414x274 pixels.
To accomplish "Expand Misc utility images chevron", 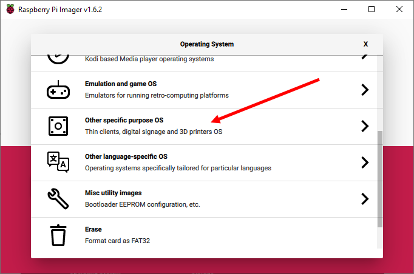I will coord(365,199).
